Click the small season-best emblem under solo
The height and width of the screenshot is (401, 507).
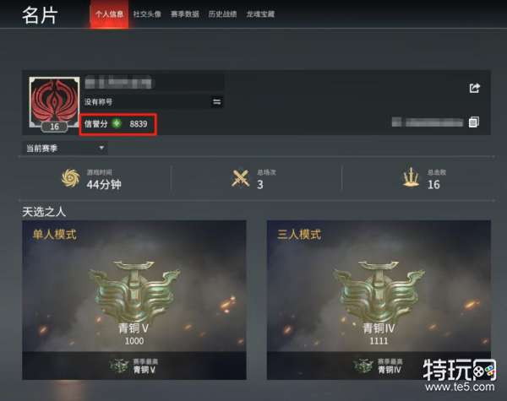click(119, 366)
